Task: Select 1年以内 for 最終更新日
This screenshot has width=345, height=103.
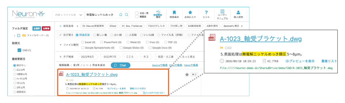Action: (x=15, y=83)
